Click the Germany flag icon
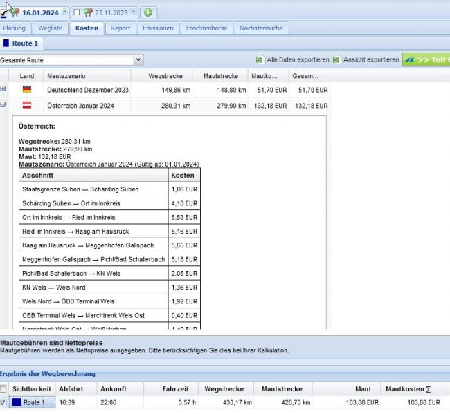This screenshot has width=450, height=414. pyautogui.click(x=27, y=90)
